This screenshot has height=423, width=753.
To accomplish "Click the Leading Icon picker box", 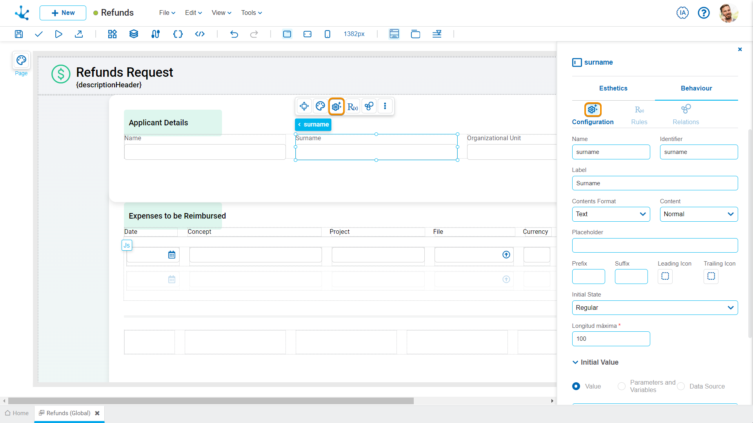I will click(x=665, y=277).
